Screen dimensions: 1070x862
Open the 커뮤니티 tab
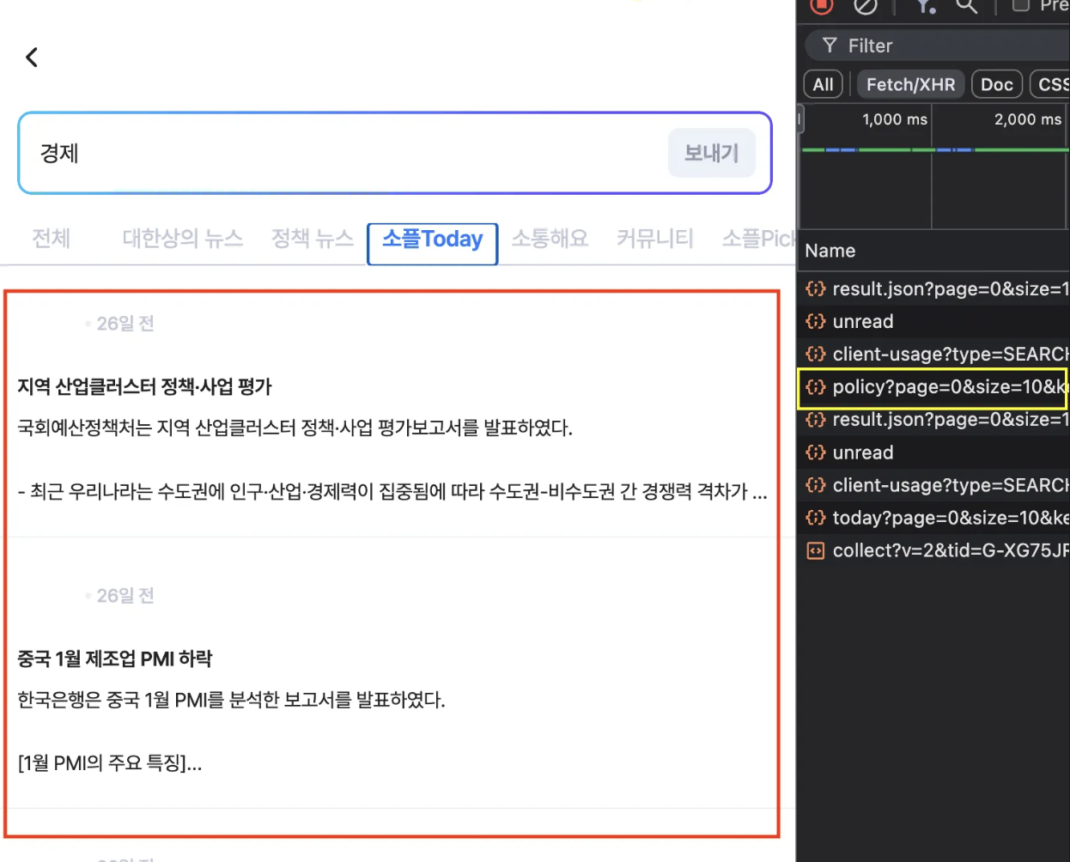point(654,238)
